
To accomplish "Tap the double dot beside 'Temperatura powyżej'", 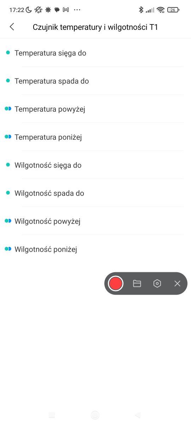I will pos(8,109).
